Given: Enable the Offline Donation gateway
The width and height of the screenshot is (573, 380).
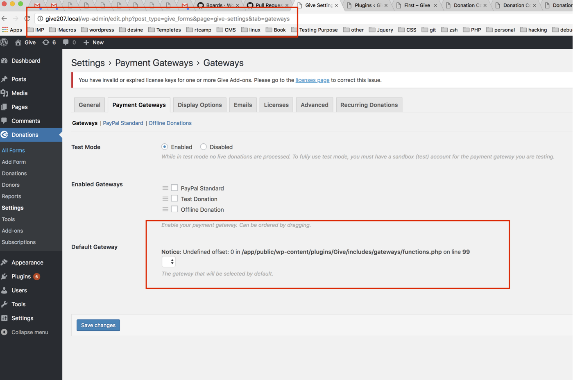Looking at the screenshot, I should 174,208.
